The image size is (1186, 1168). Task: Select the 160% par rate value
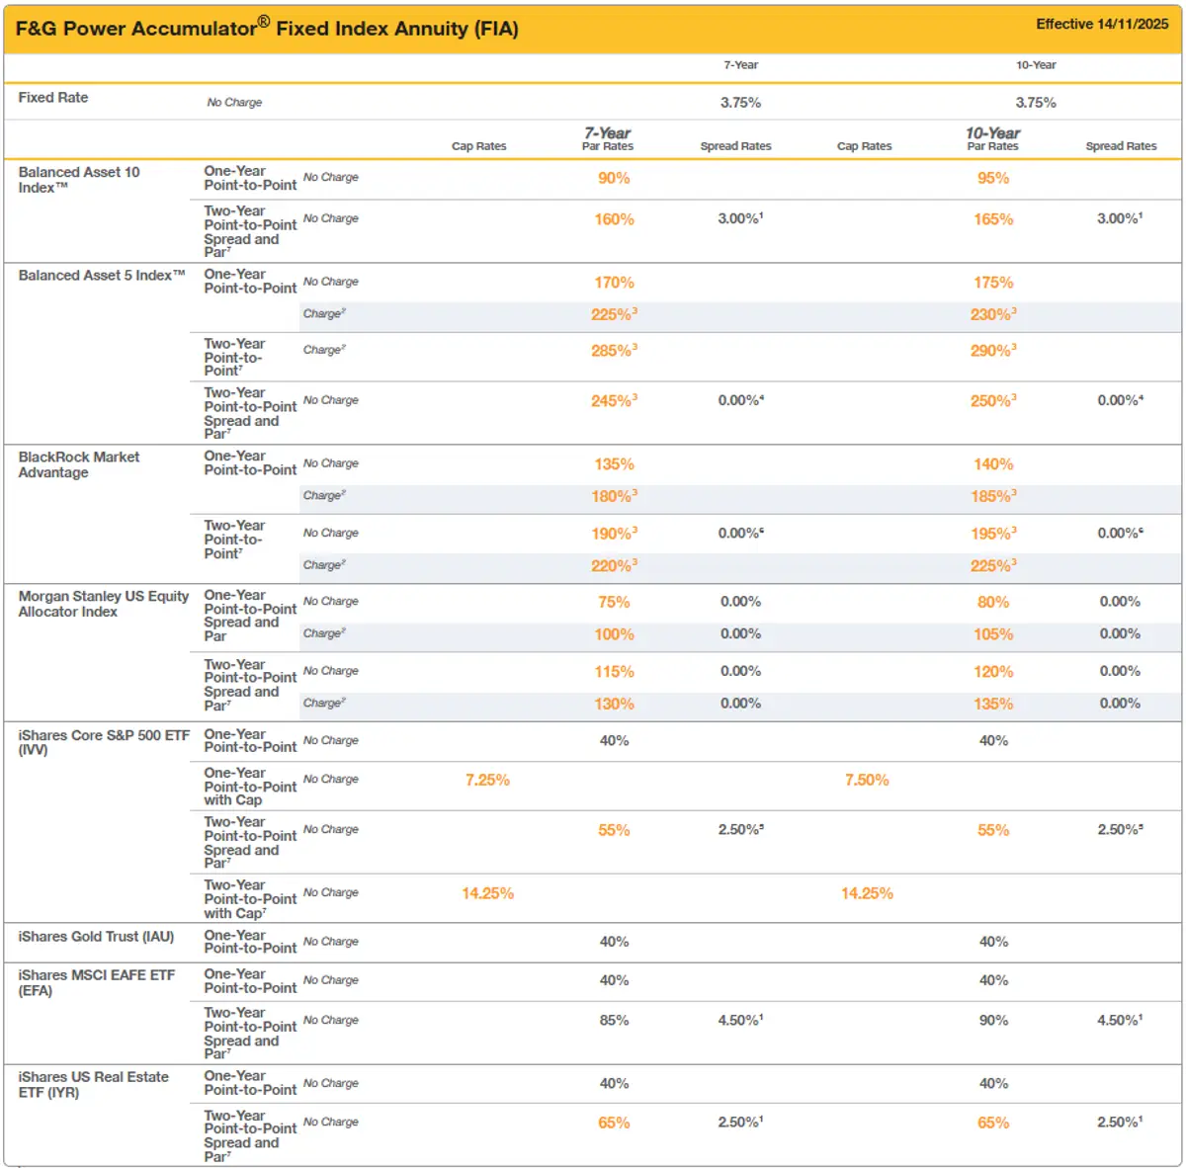(x=614, y=219)
